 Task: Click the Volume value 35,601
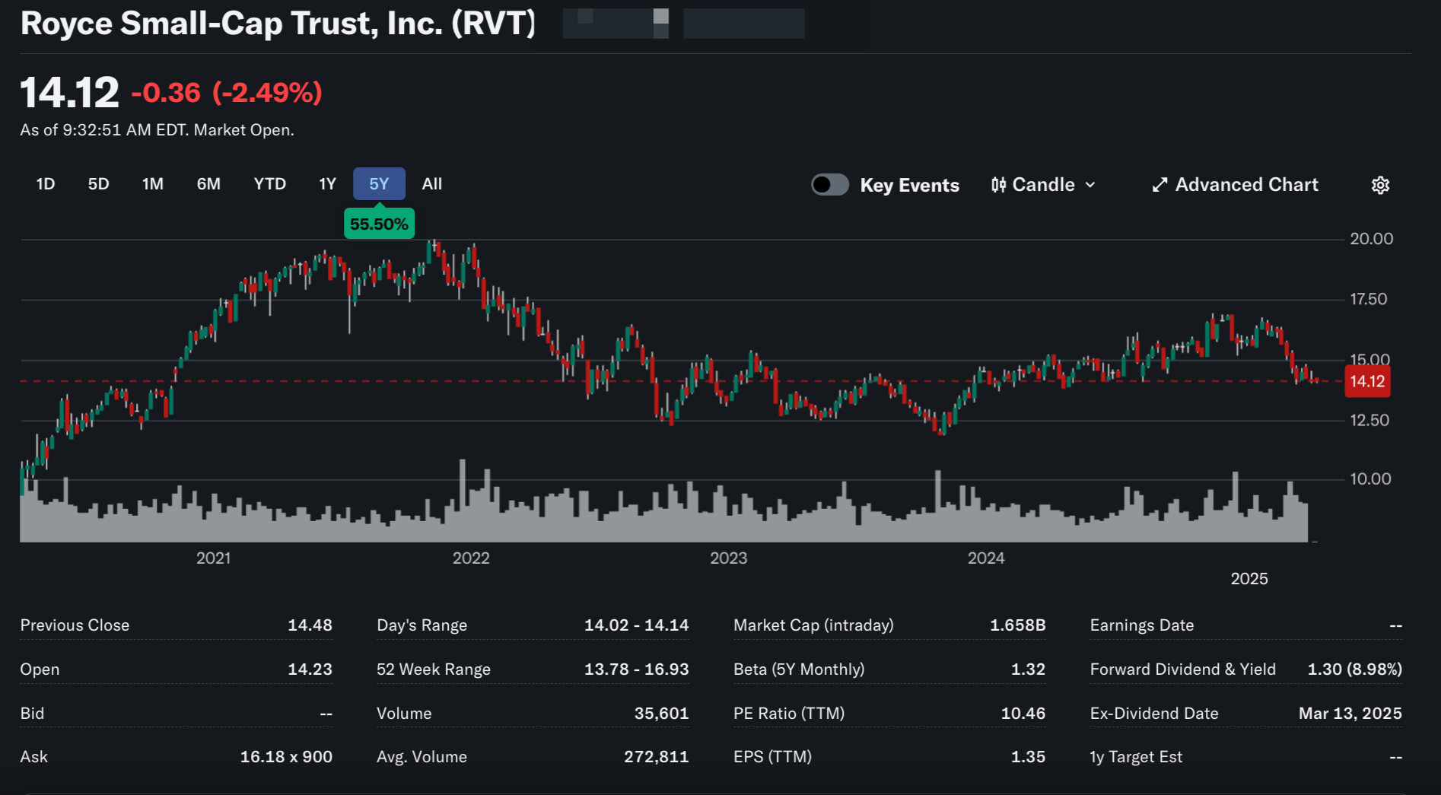click(661, 714)
